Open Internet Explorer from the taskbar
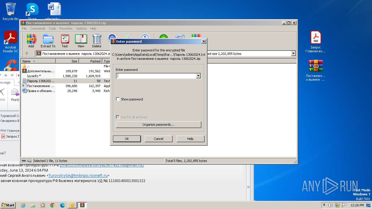The height and width of the screenshot is (209, 372). coord(23,205)
